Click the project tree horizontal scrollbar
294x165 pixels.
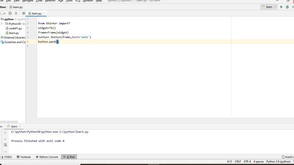click(x=9, y=122)
